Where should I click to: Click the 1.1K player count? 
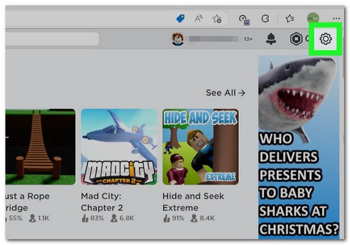tap(39, 218)
